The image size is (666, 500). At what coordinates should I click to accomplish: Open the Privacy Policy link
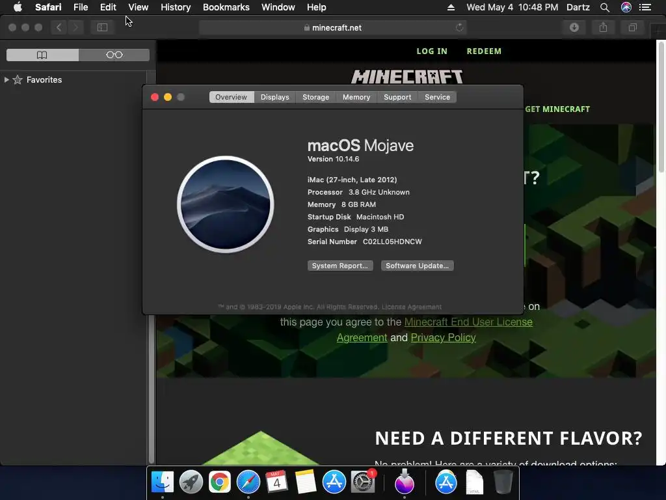coord(443,338)
